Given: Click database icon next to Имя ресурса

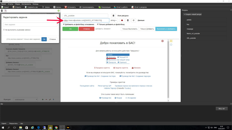Looking at the screenshot, I should click(x=113, y=15).
